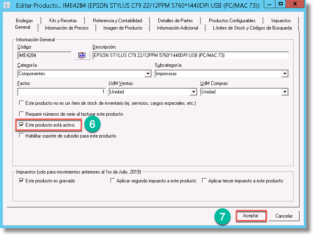The width and height of the screenshot is (313, 235).
Task: Click the Factor input field
Action: [x=62, y=92]
